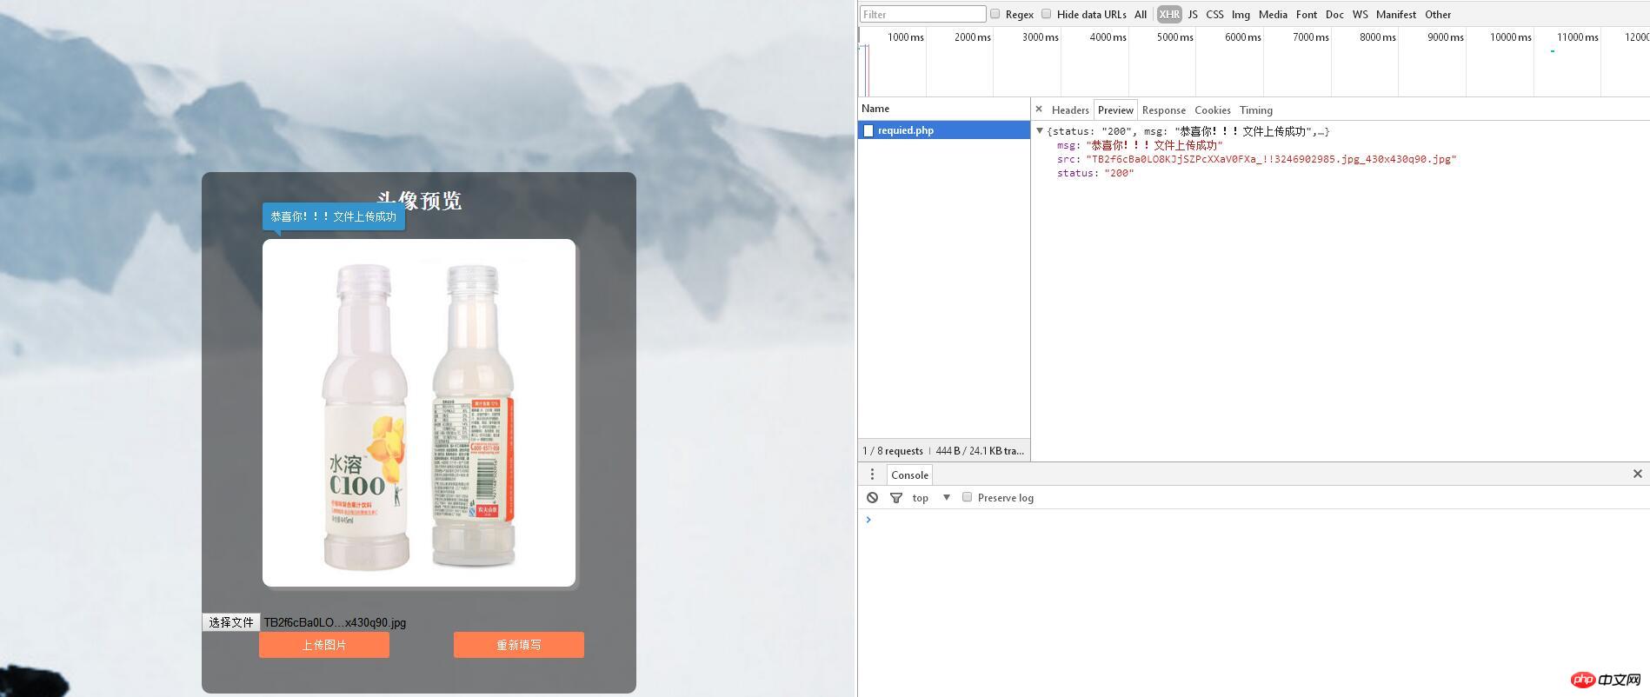Close the console drawer
1650x697 pixels.
pyautogui.click(x=1637, y=474)
